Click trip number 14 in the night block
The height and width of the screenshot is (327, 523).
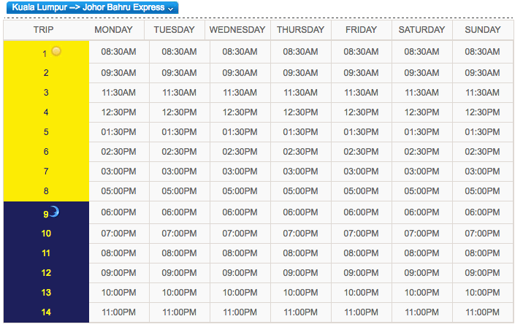tap(46, 312)
